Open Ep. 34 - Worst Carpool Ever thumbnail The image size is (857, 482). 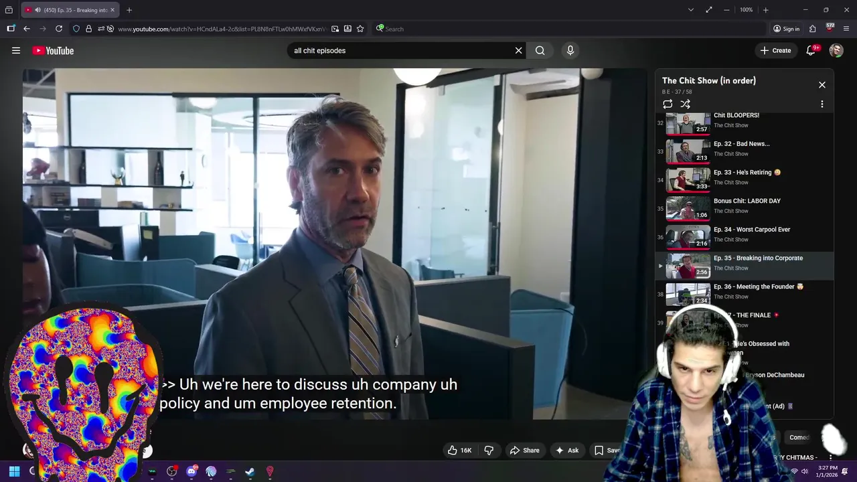(688, 237)
